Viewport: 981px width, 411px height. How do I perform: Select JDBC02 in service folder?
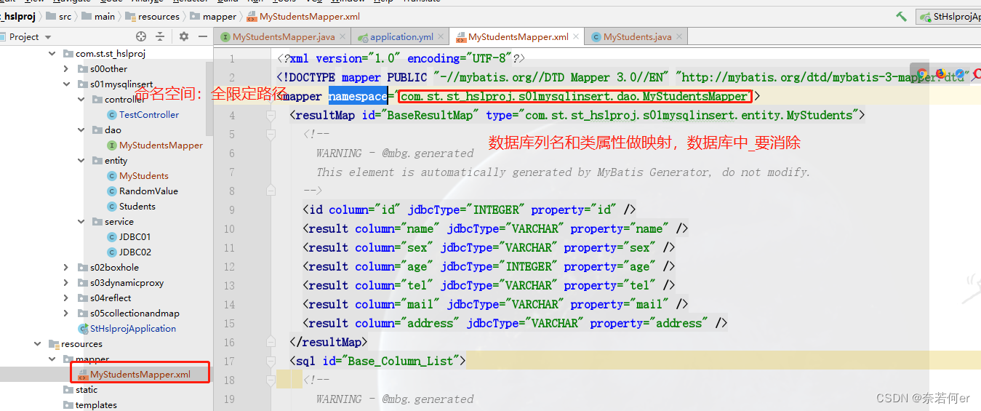(x=135, y=252)
